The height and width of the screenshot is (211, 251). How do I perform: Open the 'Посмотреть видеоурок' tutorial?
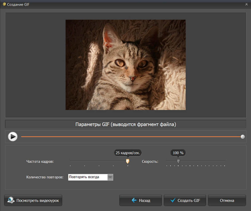[33, 200]
